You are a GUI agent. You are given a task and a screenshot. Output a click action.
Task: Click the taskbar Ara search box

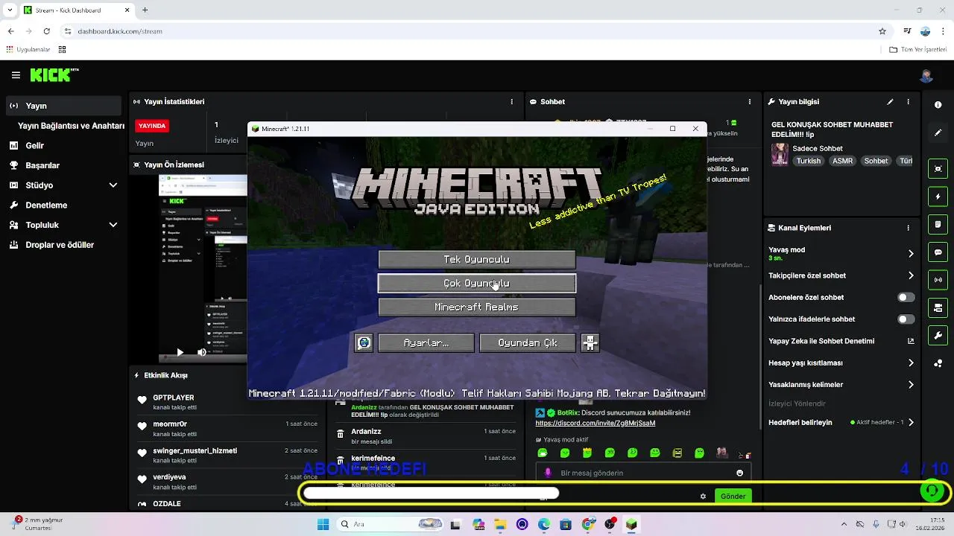tap(391, 524)
